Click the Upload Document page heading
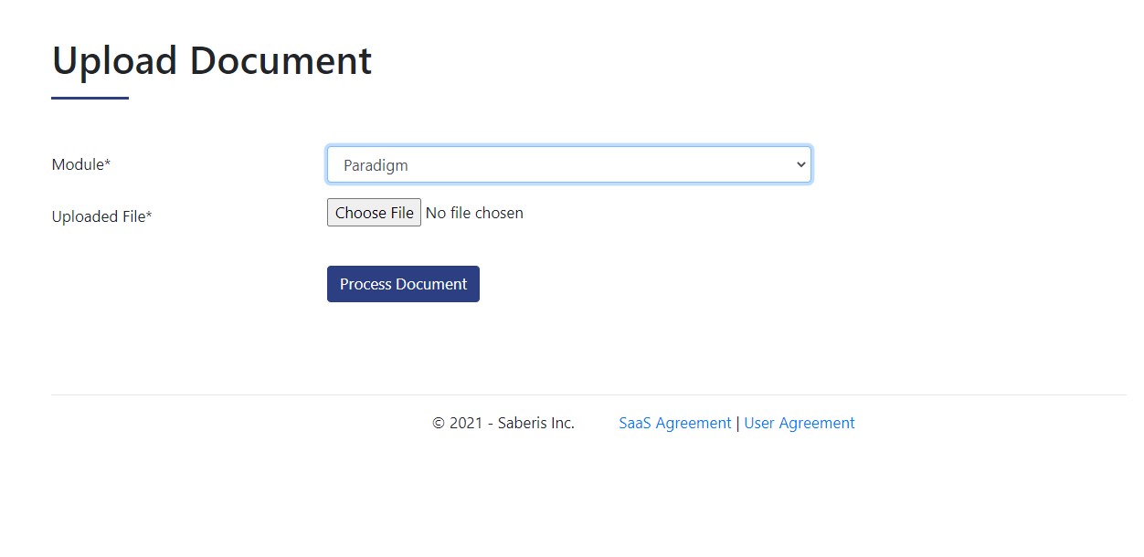The image size is (1144, 557). click(212, 61)
